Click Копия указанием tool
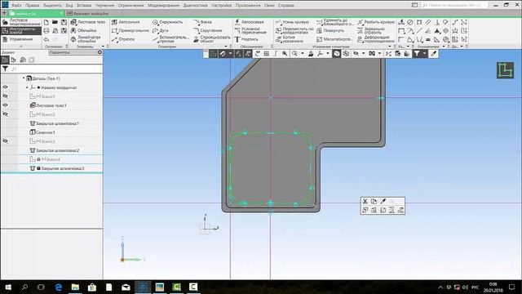Viewport: 522px width, 294px height. point(290,39)
